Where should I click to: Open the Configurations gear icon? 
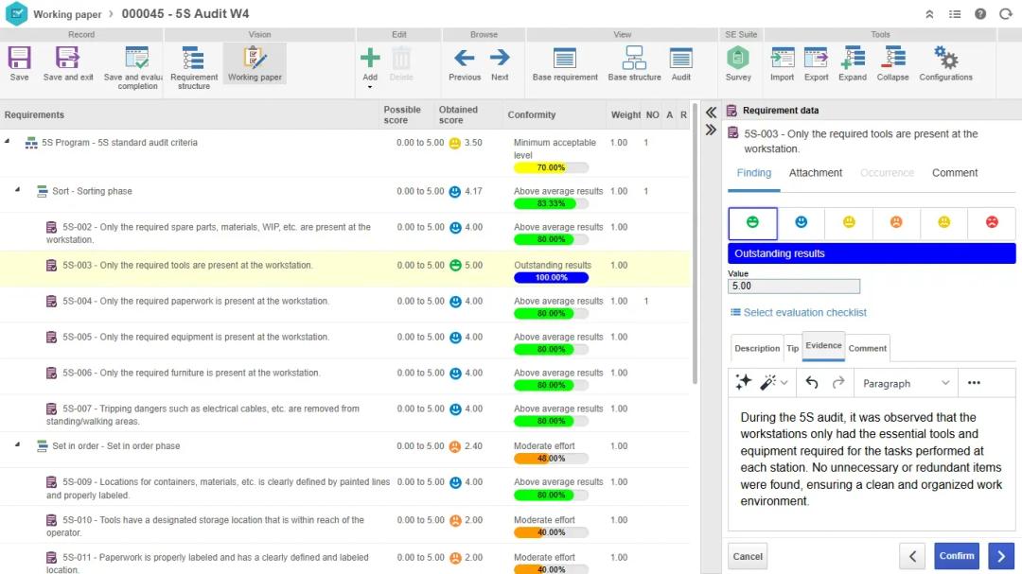(944, 59)
